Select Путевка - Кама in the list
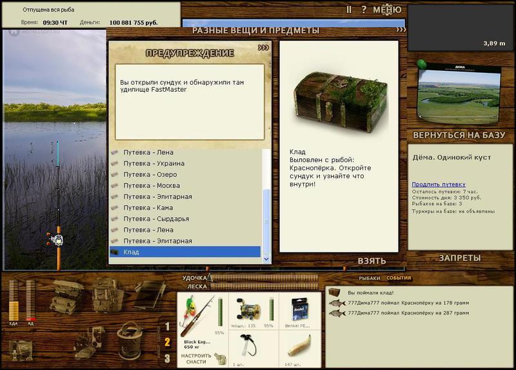Viewport: 516px width, 370px height. (x=185, y=208)
